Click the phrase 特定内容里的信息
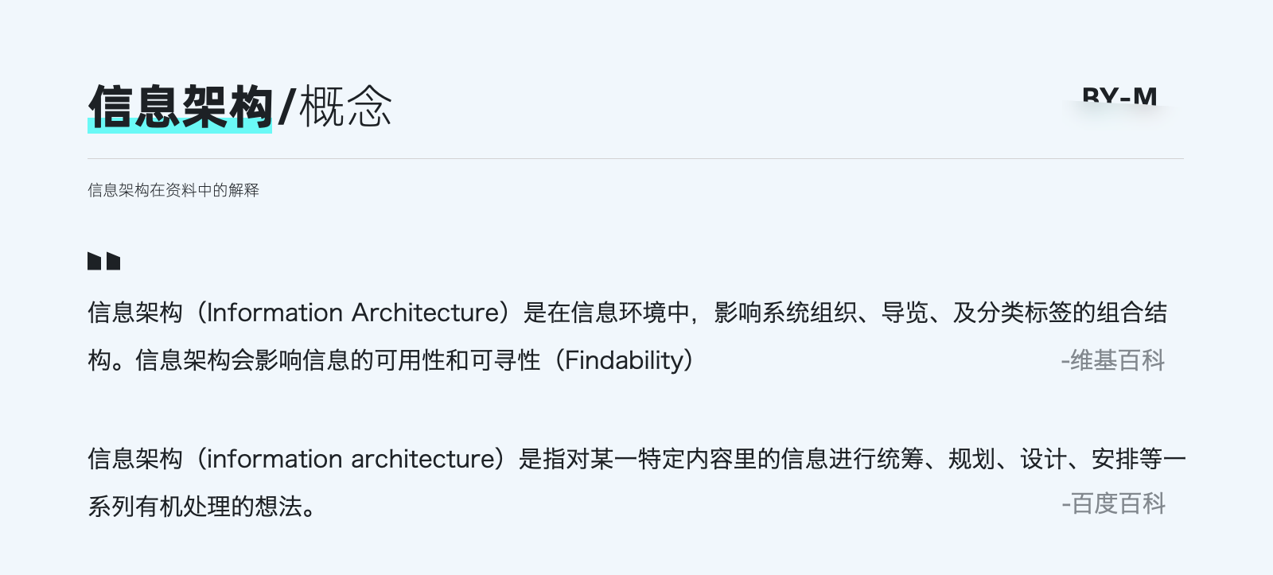The height and width of the screenshot is (575, 1273). [732, 459]
